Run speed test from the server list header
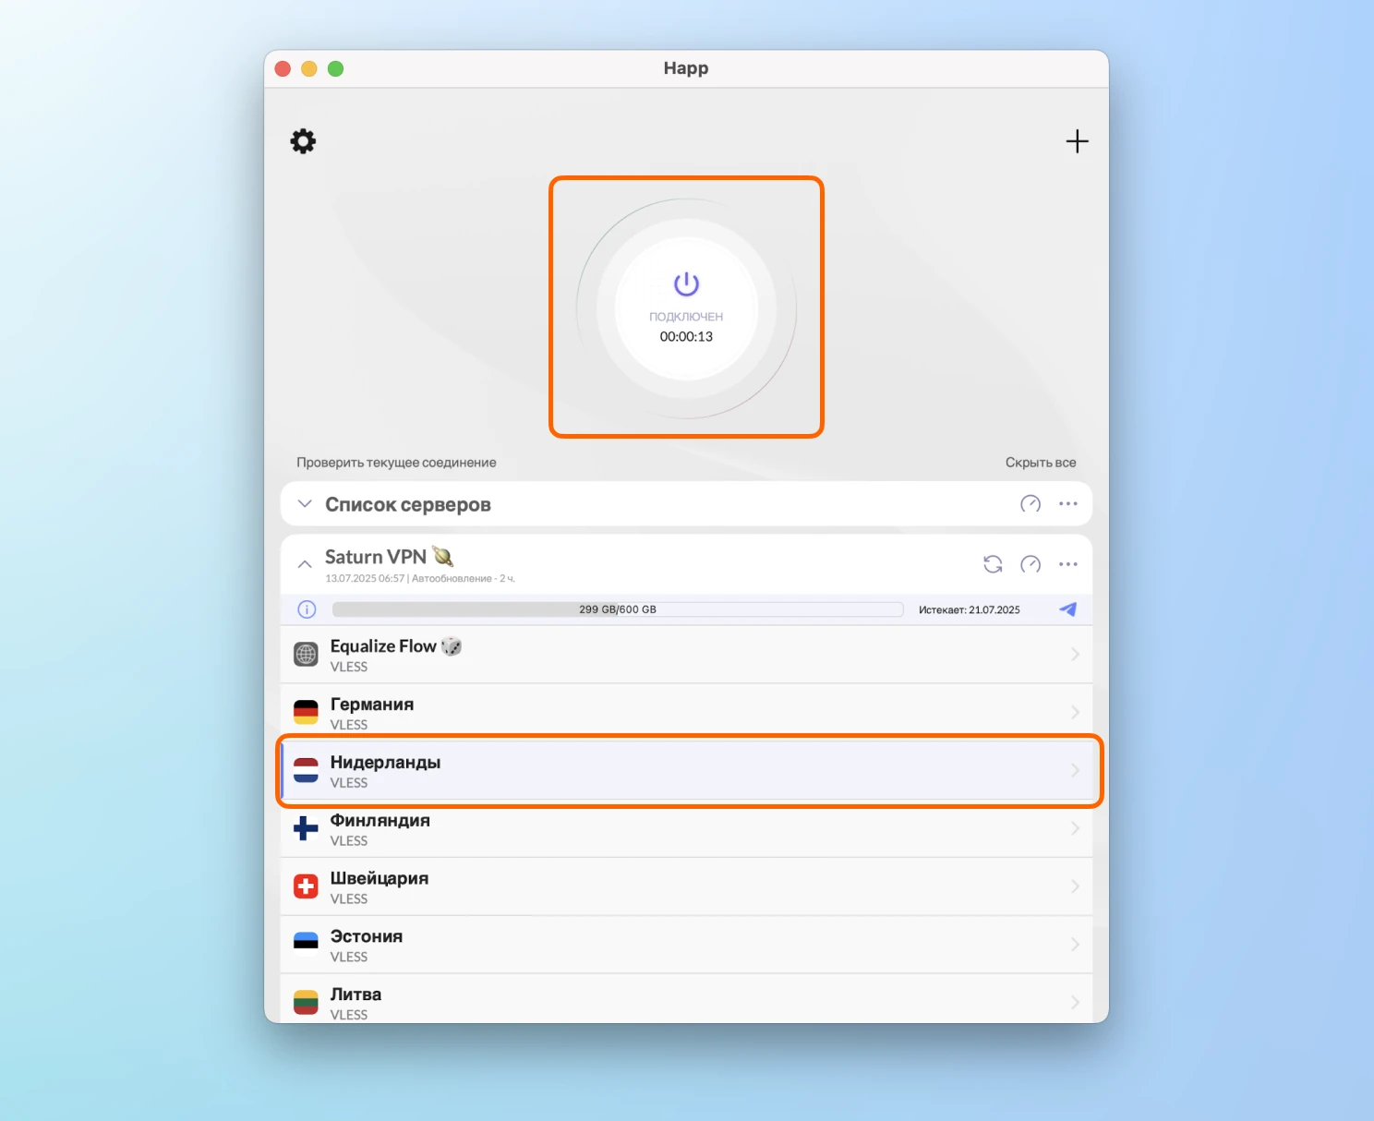The height and width of the screenshot is (1121, 1374). click(x=1029, y=503)
